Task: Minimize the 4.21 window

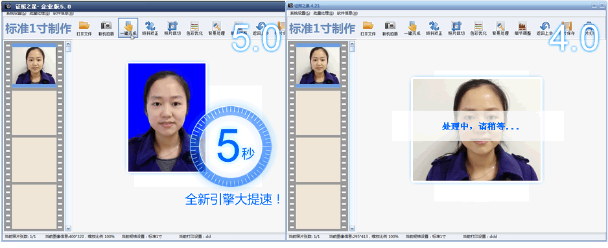Action: pos(594,6)
